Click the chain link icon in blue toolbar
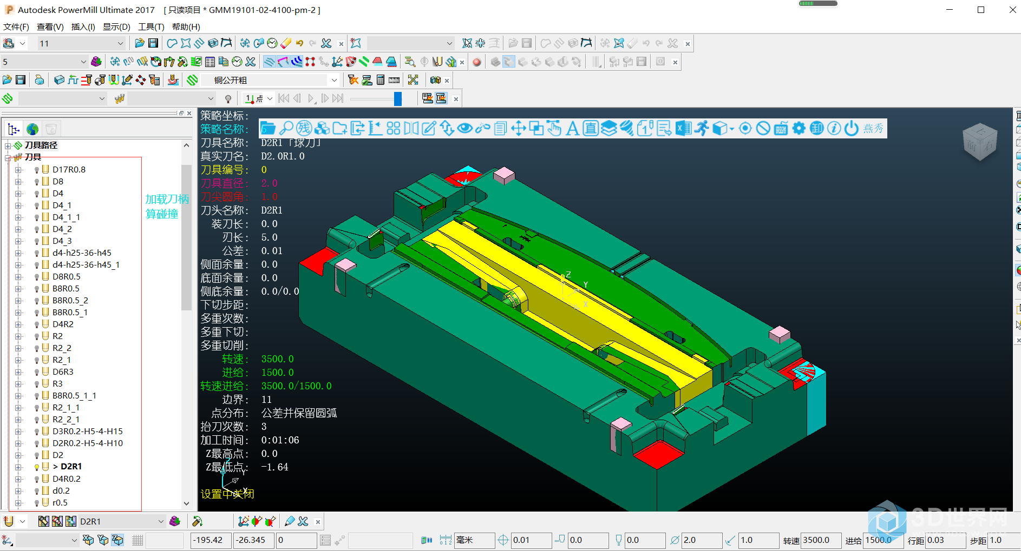Screen dimensions: 1021x551 482,128
